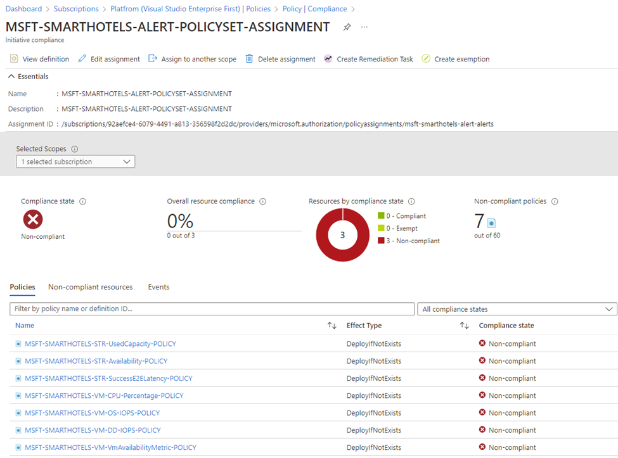The image size is (618, 458).
Task: Go to Dashboard breadcrumb
Action: (x=23, y=9)
